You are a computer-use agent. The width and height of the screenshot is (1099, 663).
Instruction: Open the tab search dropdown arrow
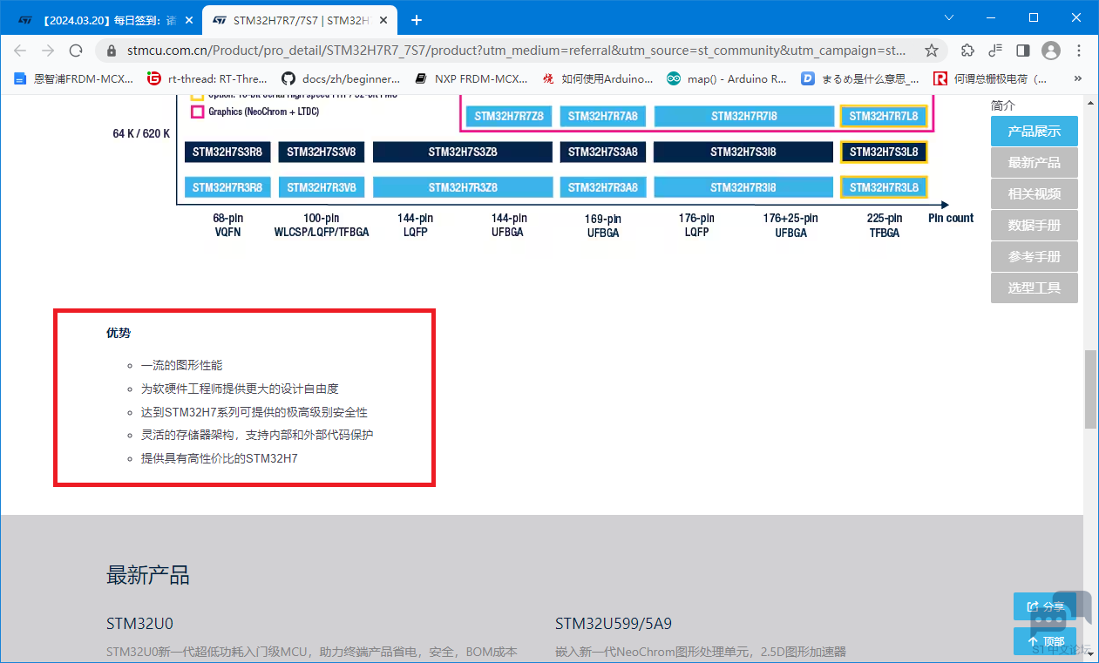pyautogui.click(x=949, y=17)
